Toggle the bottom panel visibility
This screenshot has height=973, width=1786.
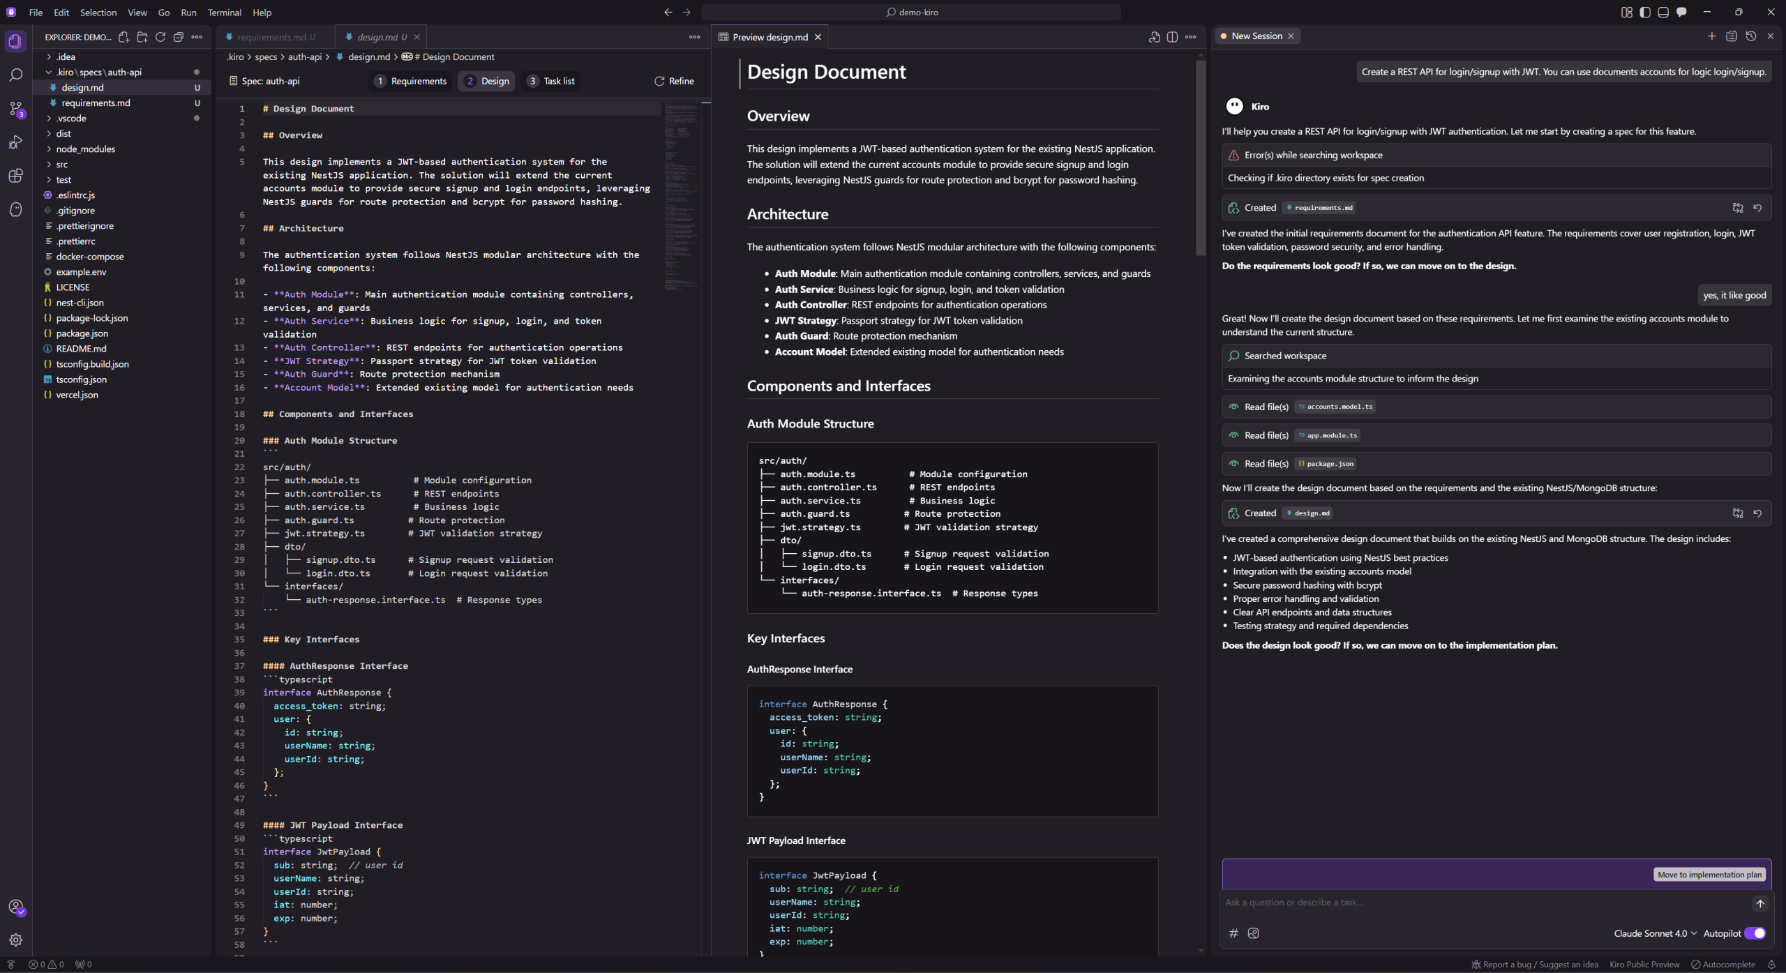(x=1663, y=13)
